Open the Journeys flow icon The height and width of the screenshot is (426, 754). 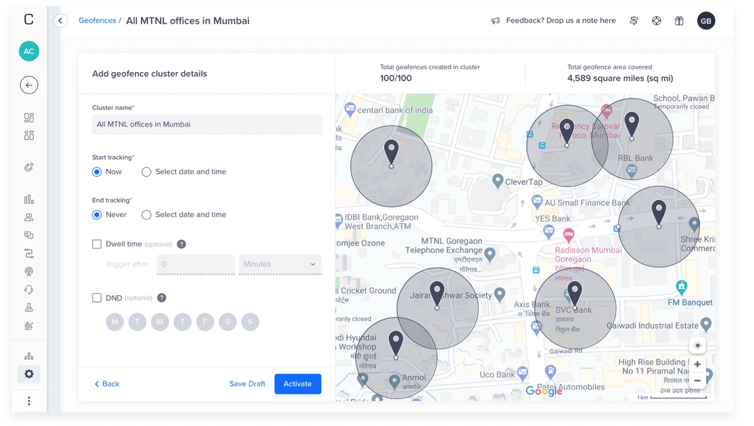tap(29, 253)
